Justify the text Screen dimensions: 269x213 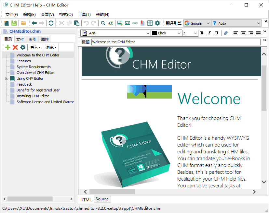coord(258,33)
